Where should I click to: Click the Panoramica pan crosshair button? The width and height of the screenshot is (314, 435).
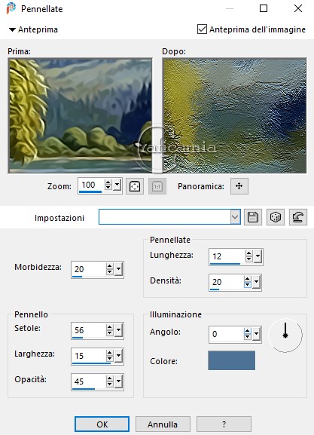[x=239, y=186]
